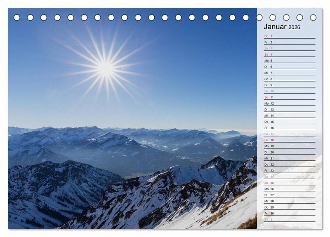Click the bright sun starburst in the sky
Viewport: 330px width, 237px height.
click(105, 68)
